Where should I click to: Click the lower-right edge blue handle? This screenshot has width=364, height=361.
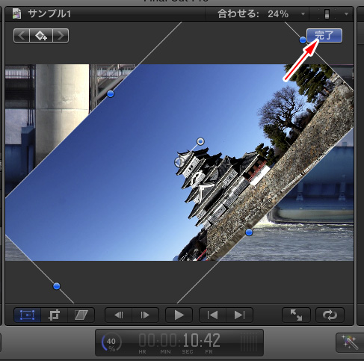[249, 232]
